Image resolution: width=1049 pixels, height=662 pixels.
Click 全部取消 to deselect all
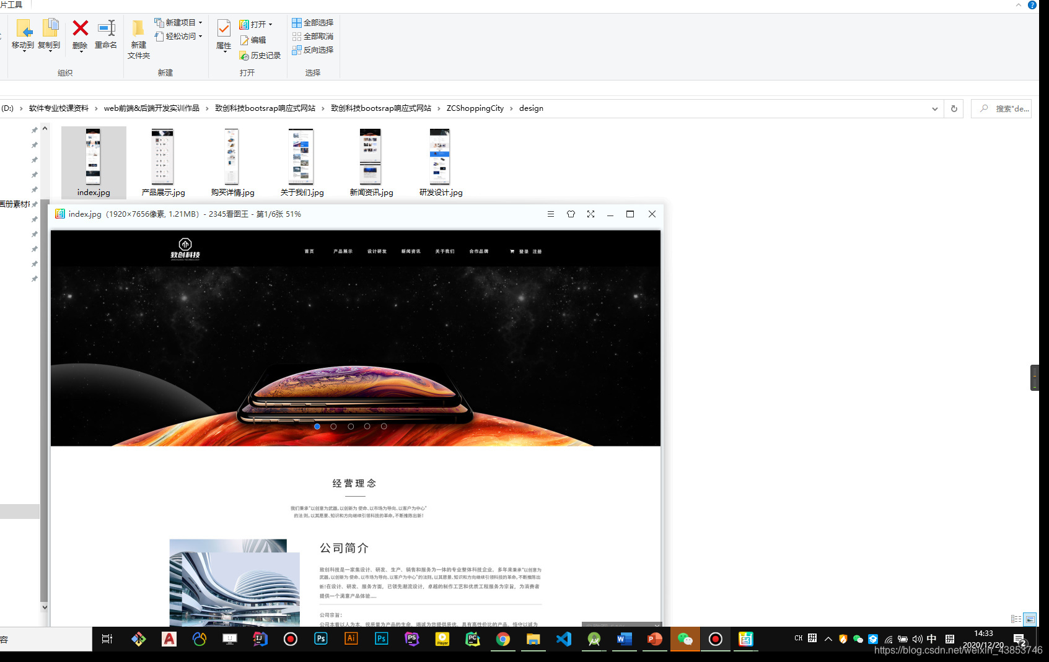click(313, 37)
